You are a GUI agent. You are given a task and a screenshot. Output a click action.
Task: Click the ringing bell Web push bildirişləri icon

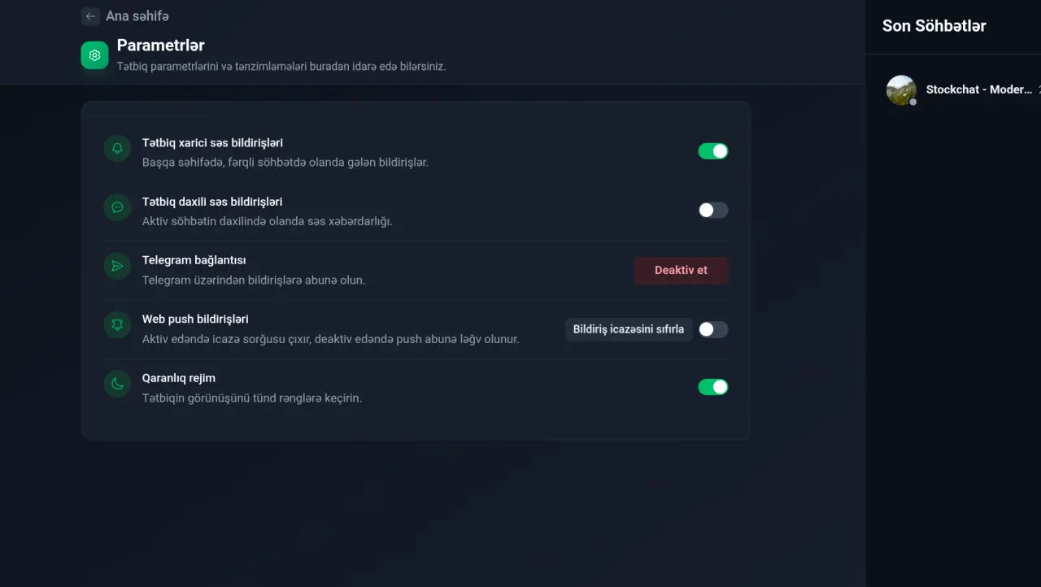tap(117, 325)
